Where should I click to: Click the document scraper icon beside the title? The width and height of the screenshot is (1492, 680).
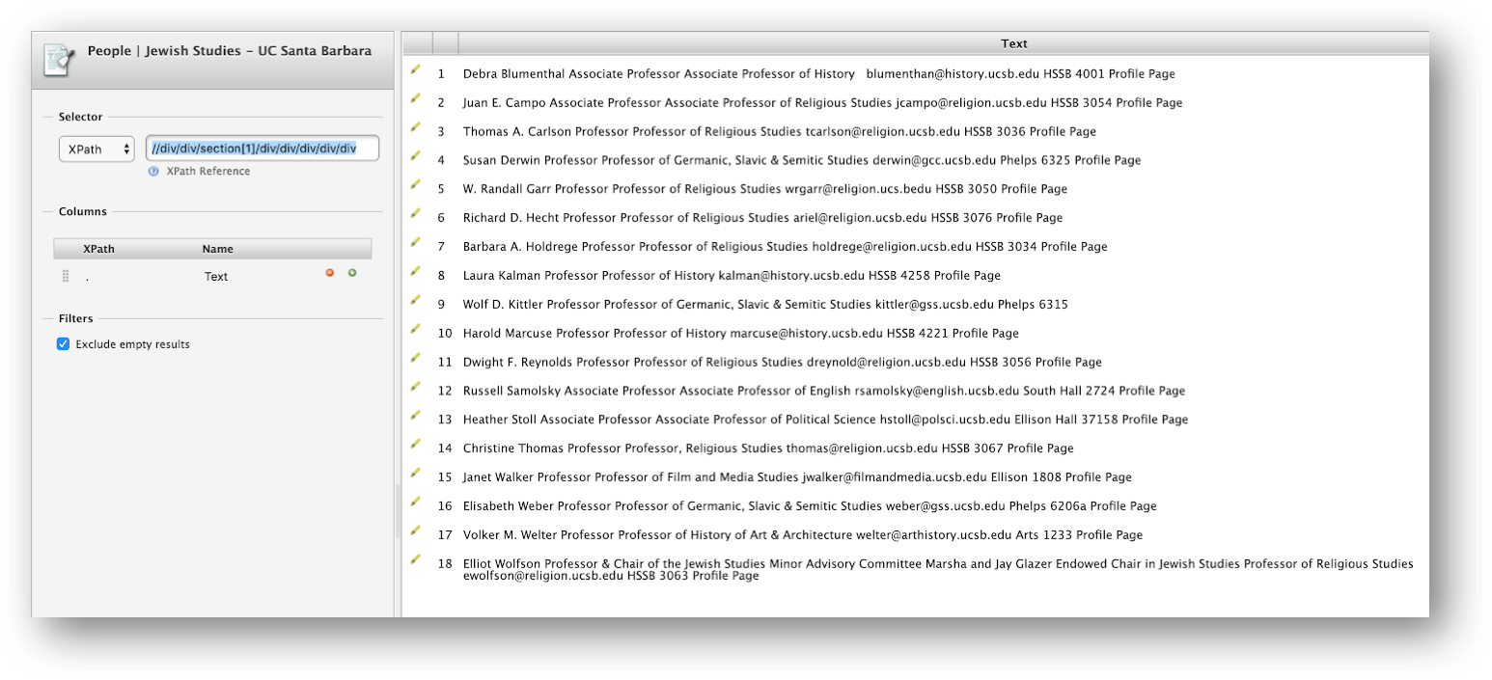59,60
